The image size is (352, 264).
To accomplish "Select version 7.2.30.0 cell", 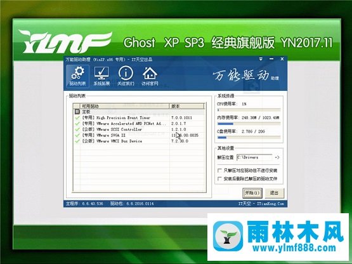I will coord(180,141).
